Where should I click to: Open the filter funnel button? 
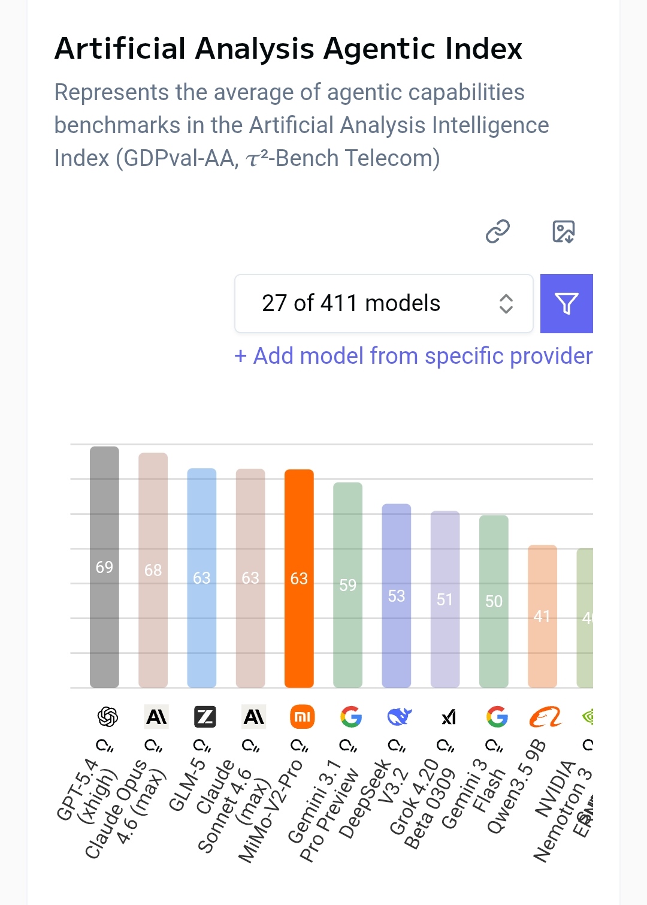pyautogui.click(x=567, y=303)
